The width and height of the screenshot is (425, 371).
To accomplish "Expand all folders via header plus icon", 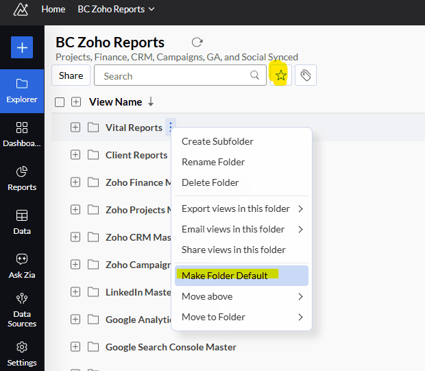I will [x=76, y=102].
